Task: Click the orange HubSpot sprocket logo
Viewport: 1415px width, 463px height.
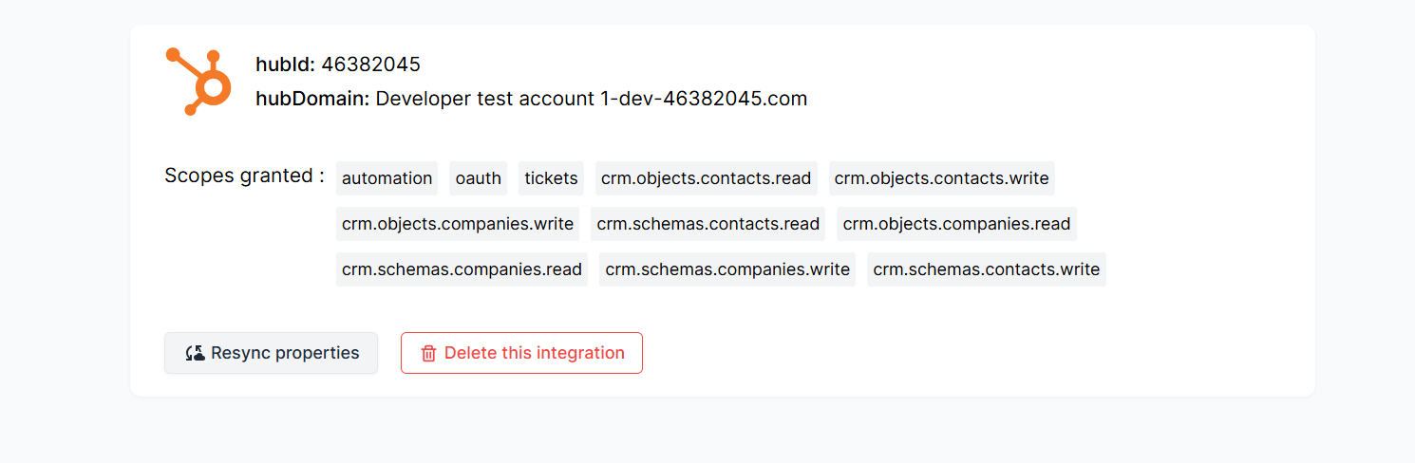Action: (198, 82)
